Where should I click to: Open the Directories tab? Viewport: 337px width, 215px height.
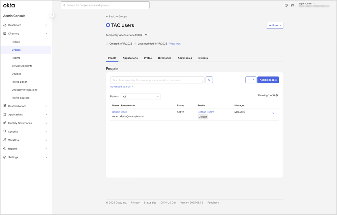pyautogui.click(x=165, y=58)
